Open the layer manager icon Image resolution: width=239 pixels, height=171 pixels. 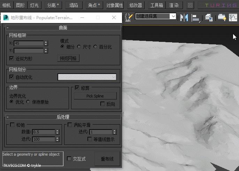coord(208,17)
